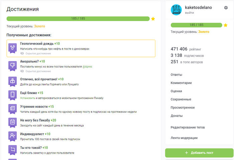Image resolution: width=234 pixels, height=160 pixels.
Task: Open the Сохраненные section in sidebar
Action: tap(181, 99)
